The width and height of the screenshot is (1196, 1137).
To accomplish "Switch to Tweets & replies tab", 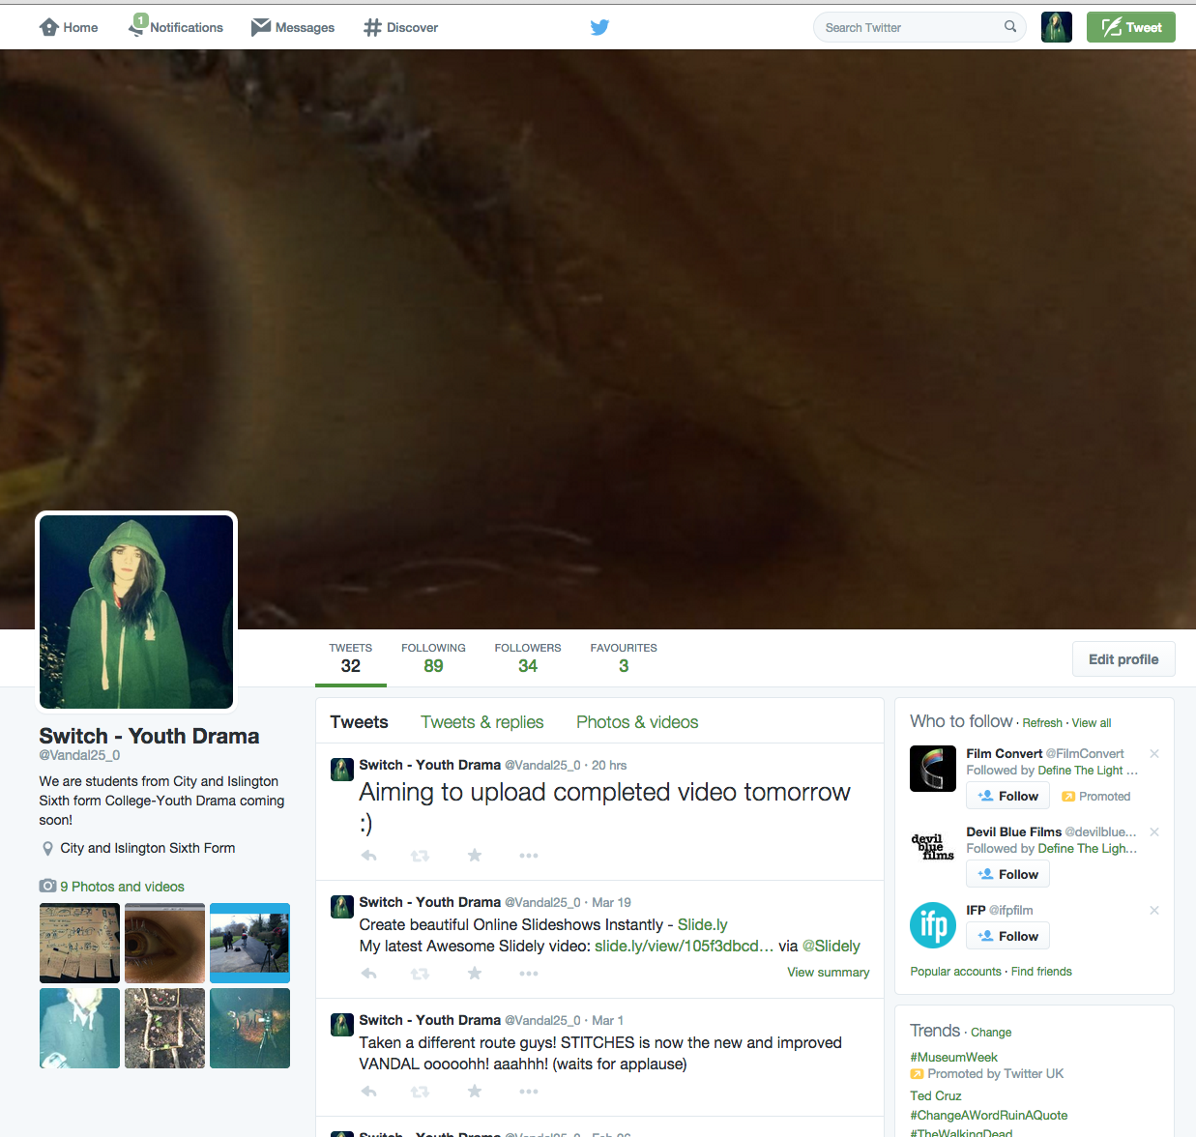I will pyautogui.click(x=482, y=722).
